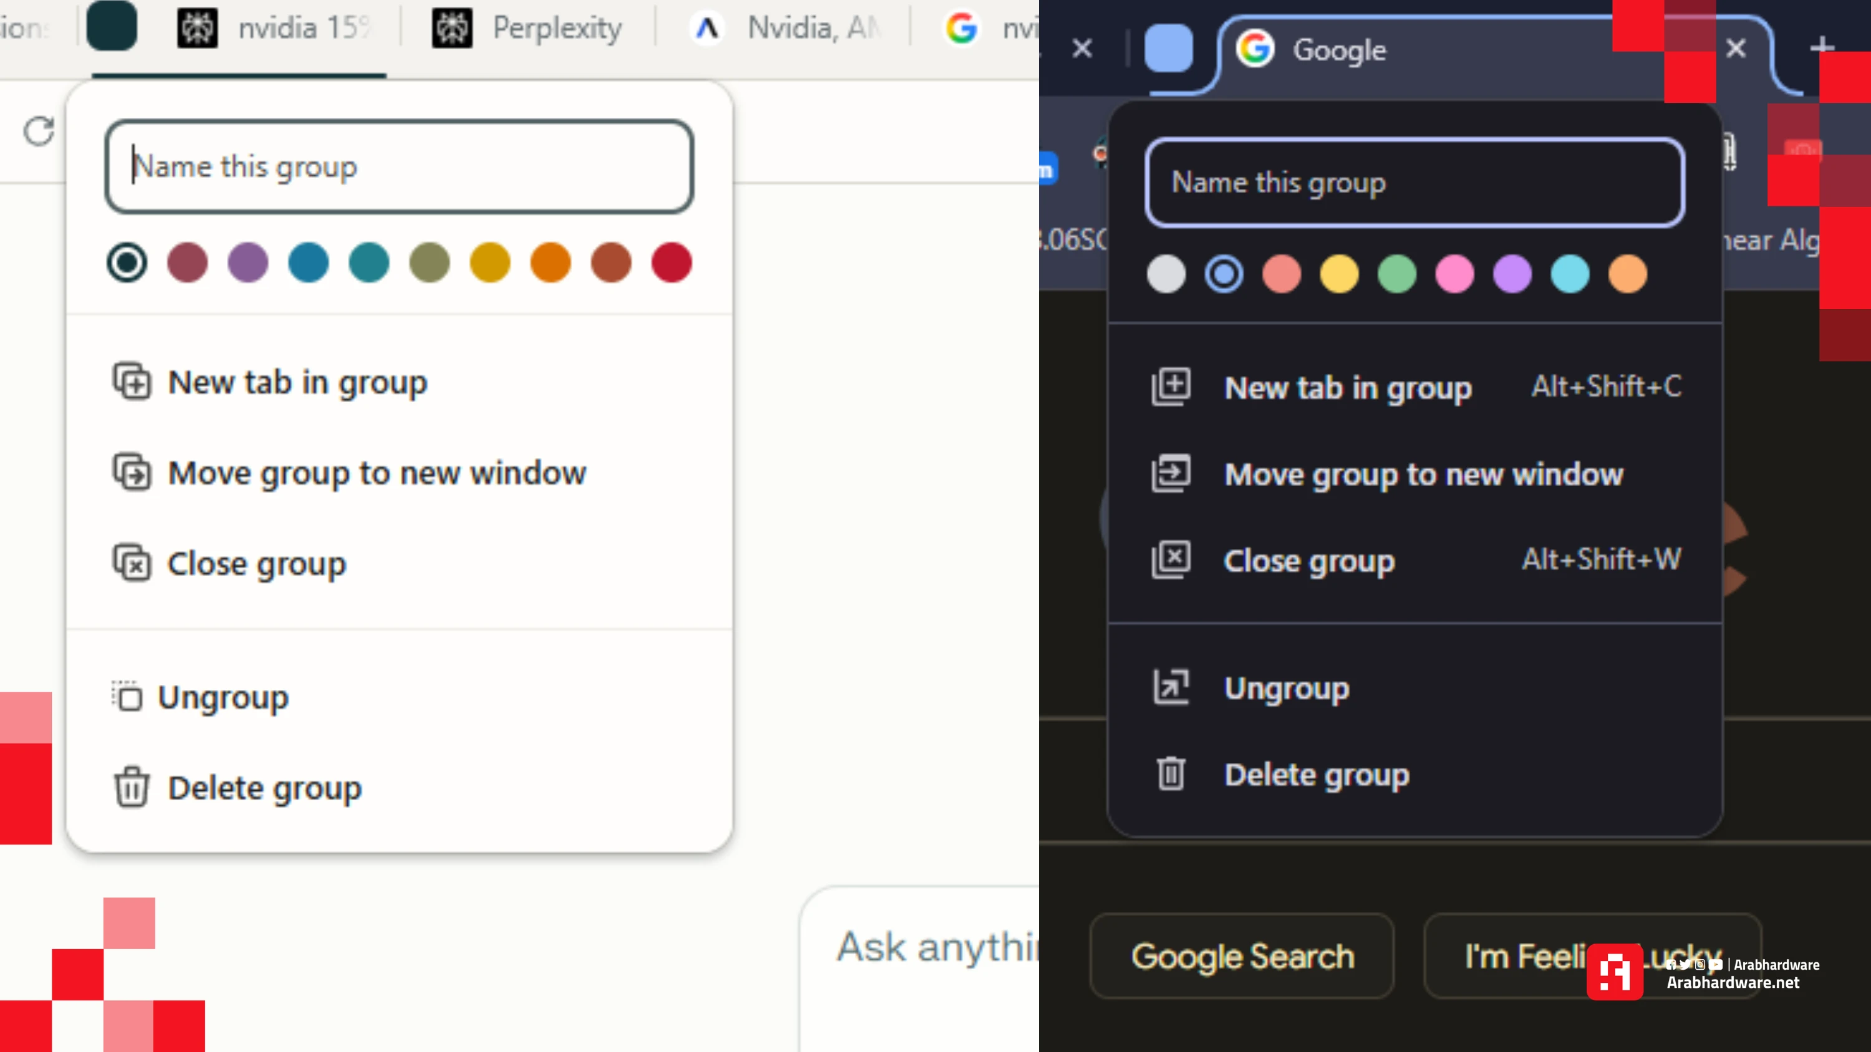Click the ungroup arrow icon in dark menu
The image size is (1871, 1052).
1171,687
